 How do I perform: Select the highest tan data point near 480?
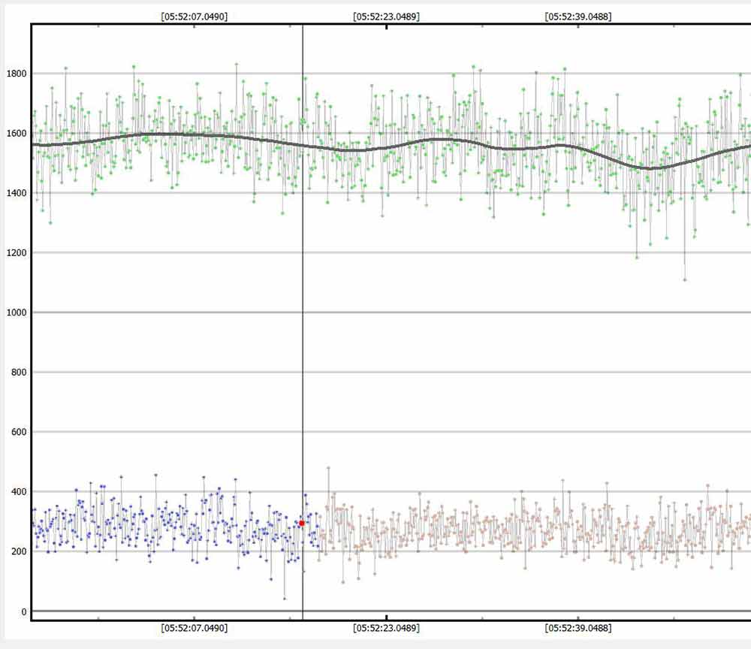(x=328, y=468)
